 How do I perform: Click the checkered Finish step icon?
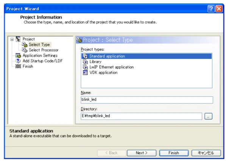coord(18,67)
